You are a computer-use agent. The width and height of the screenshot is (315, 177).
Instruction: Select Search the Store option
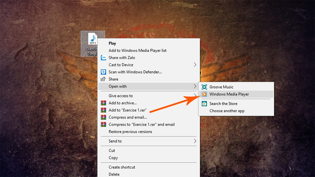(236, 104)
